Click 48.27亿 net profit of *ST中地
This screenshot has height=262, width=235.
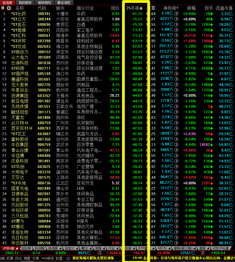(x=167, y=183)
